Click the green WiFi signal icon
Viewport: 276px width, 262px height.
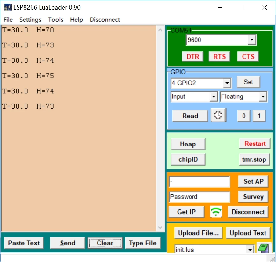216,212
